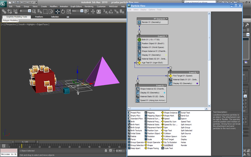Open Particle View Display menu
The height and width of the screenshot is (157, 251).
click(143, 10)
